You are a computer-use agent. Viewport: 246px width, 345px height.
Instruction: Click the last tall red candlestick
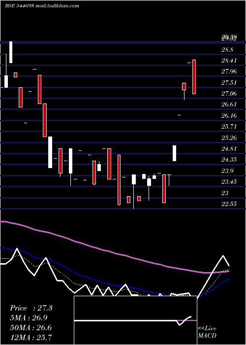pyautogui.click(x=194, y=77)
